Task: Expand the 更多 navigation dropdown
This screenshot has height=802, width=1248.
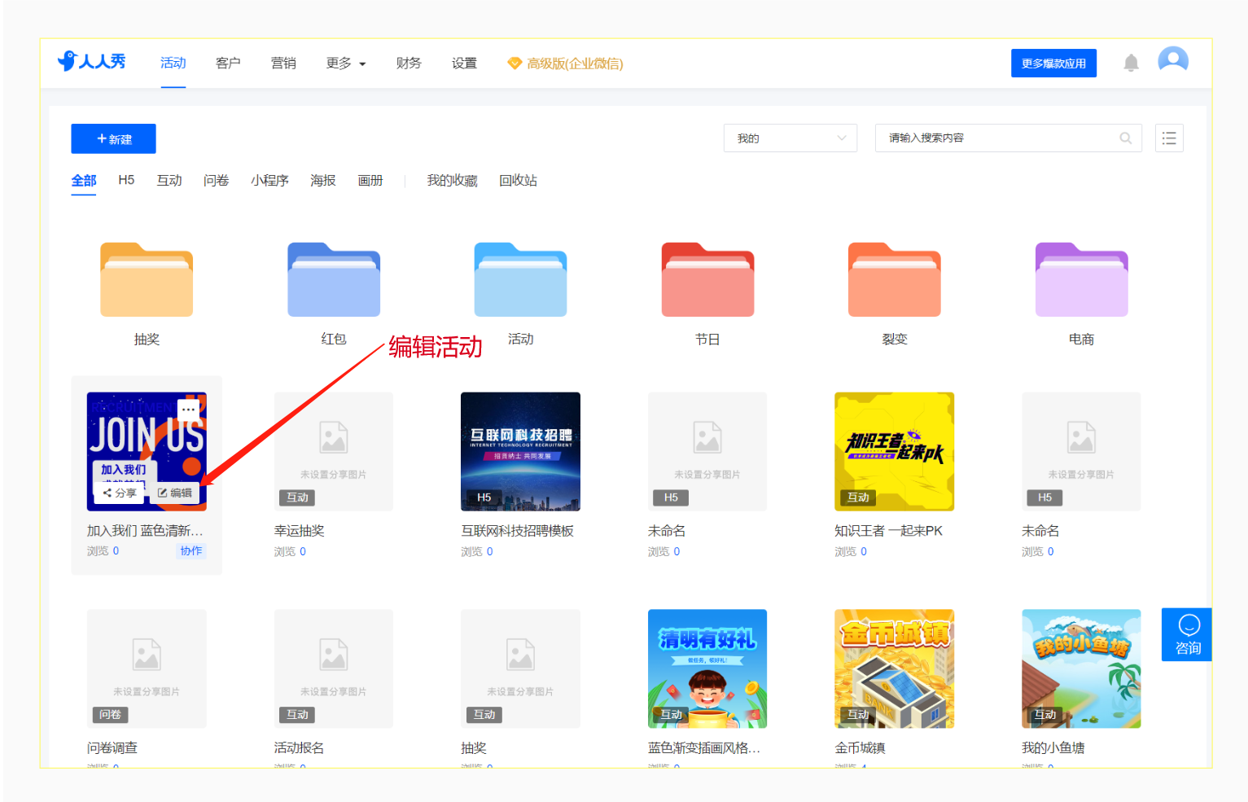Action: pos(346,64)
